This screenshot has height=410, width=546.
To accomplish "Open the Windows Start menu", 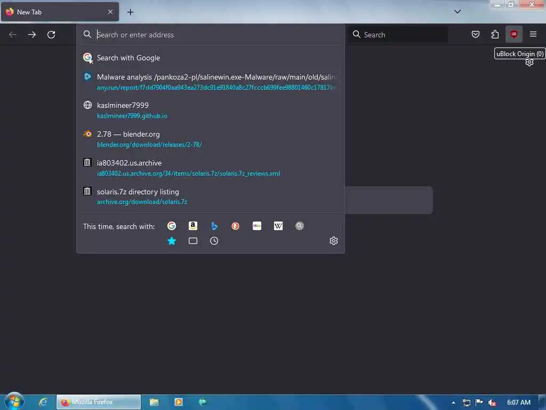I will pos(14,401).
